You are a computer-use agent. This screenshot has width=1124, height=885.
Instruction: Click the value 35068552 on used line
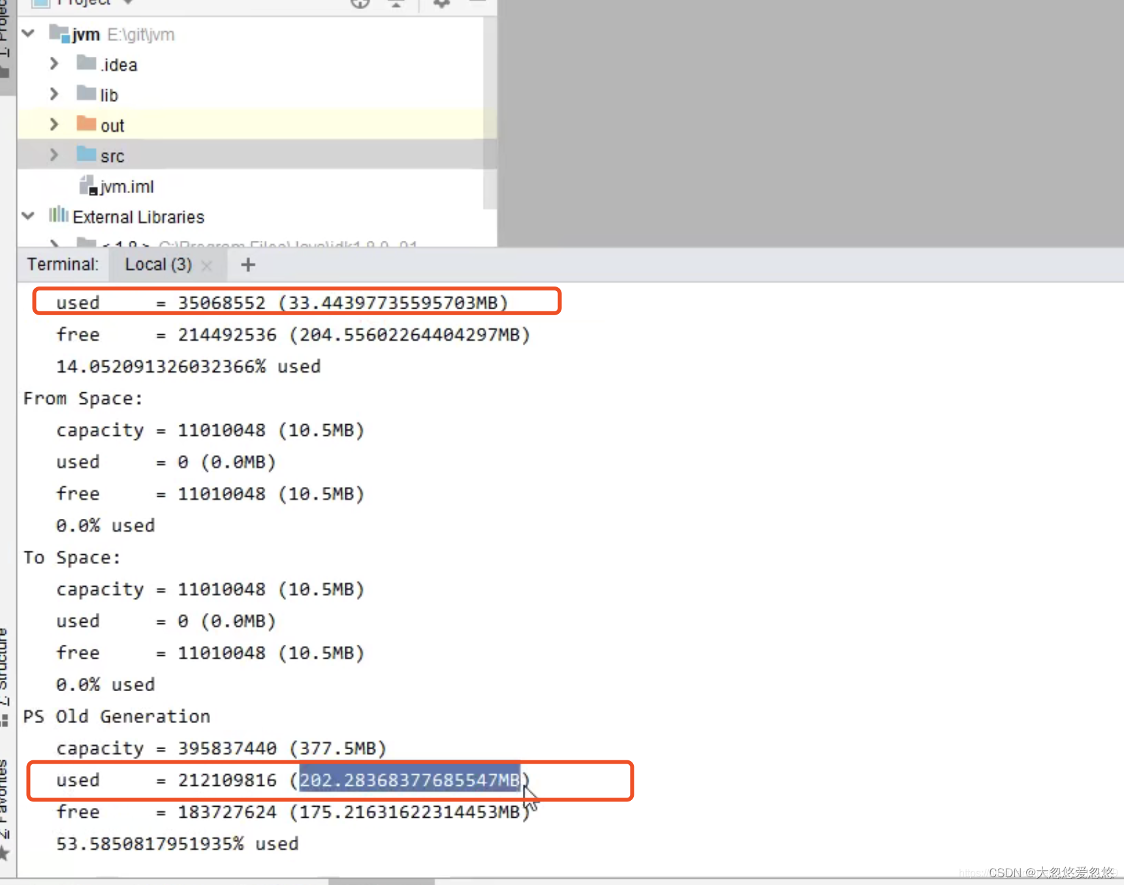(222, 303)
